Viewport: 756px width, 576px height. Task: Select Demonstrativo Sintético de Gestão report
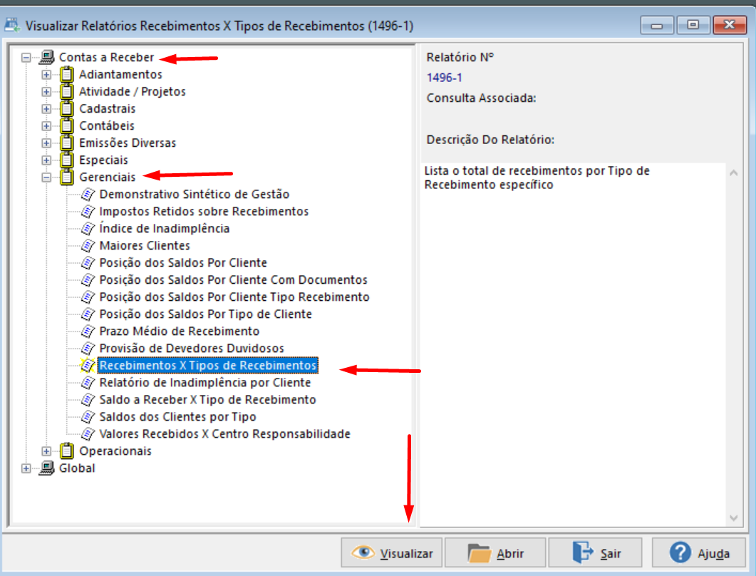point(195,195)
